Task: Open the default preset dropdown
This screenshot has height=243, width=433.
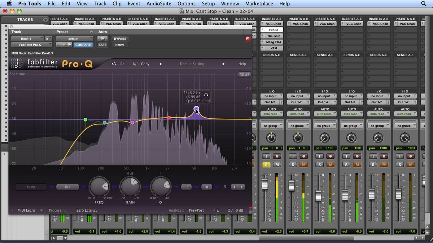Action: click(75, 39)
